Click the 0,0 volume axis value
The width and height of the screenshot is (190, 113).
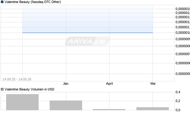[x=178, y=110]
